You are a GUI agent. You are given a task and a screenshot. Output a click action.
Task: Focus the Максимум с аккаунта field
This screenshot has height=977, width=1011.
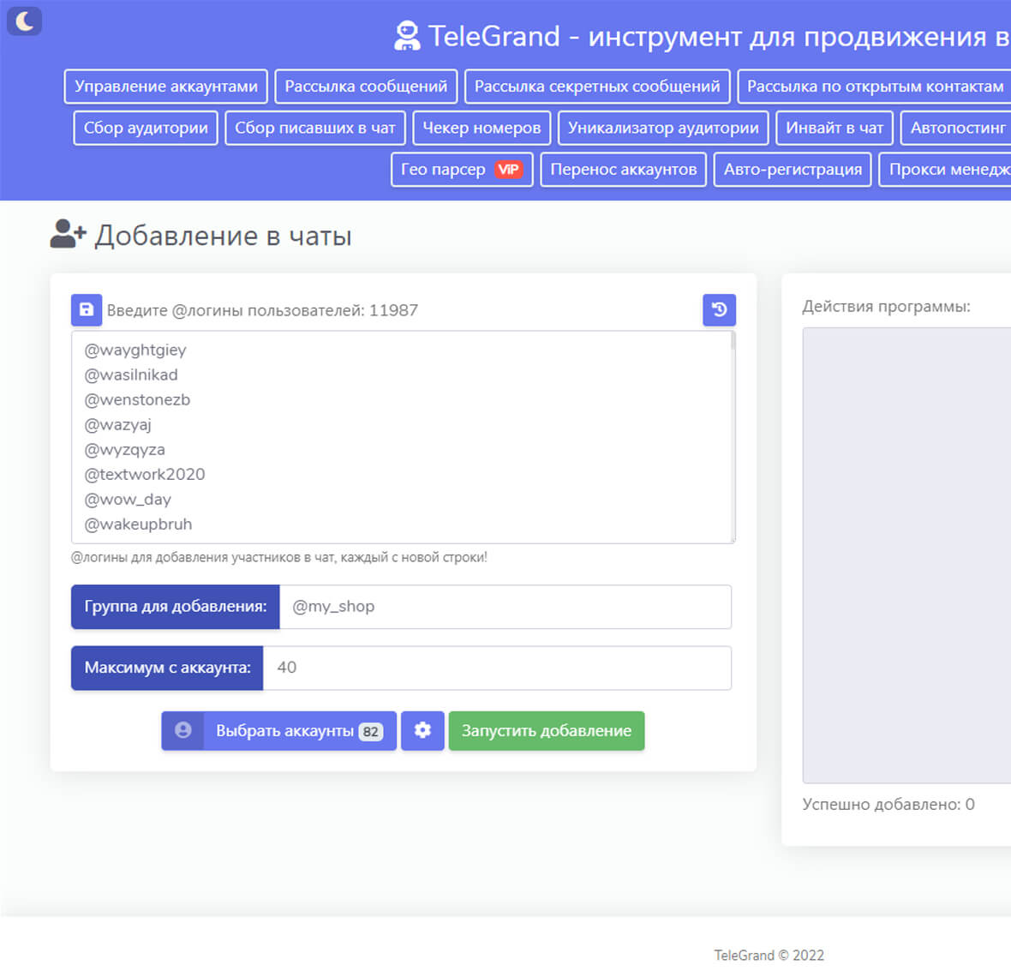tap(497, 668)
